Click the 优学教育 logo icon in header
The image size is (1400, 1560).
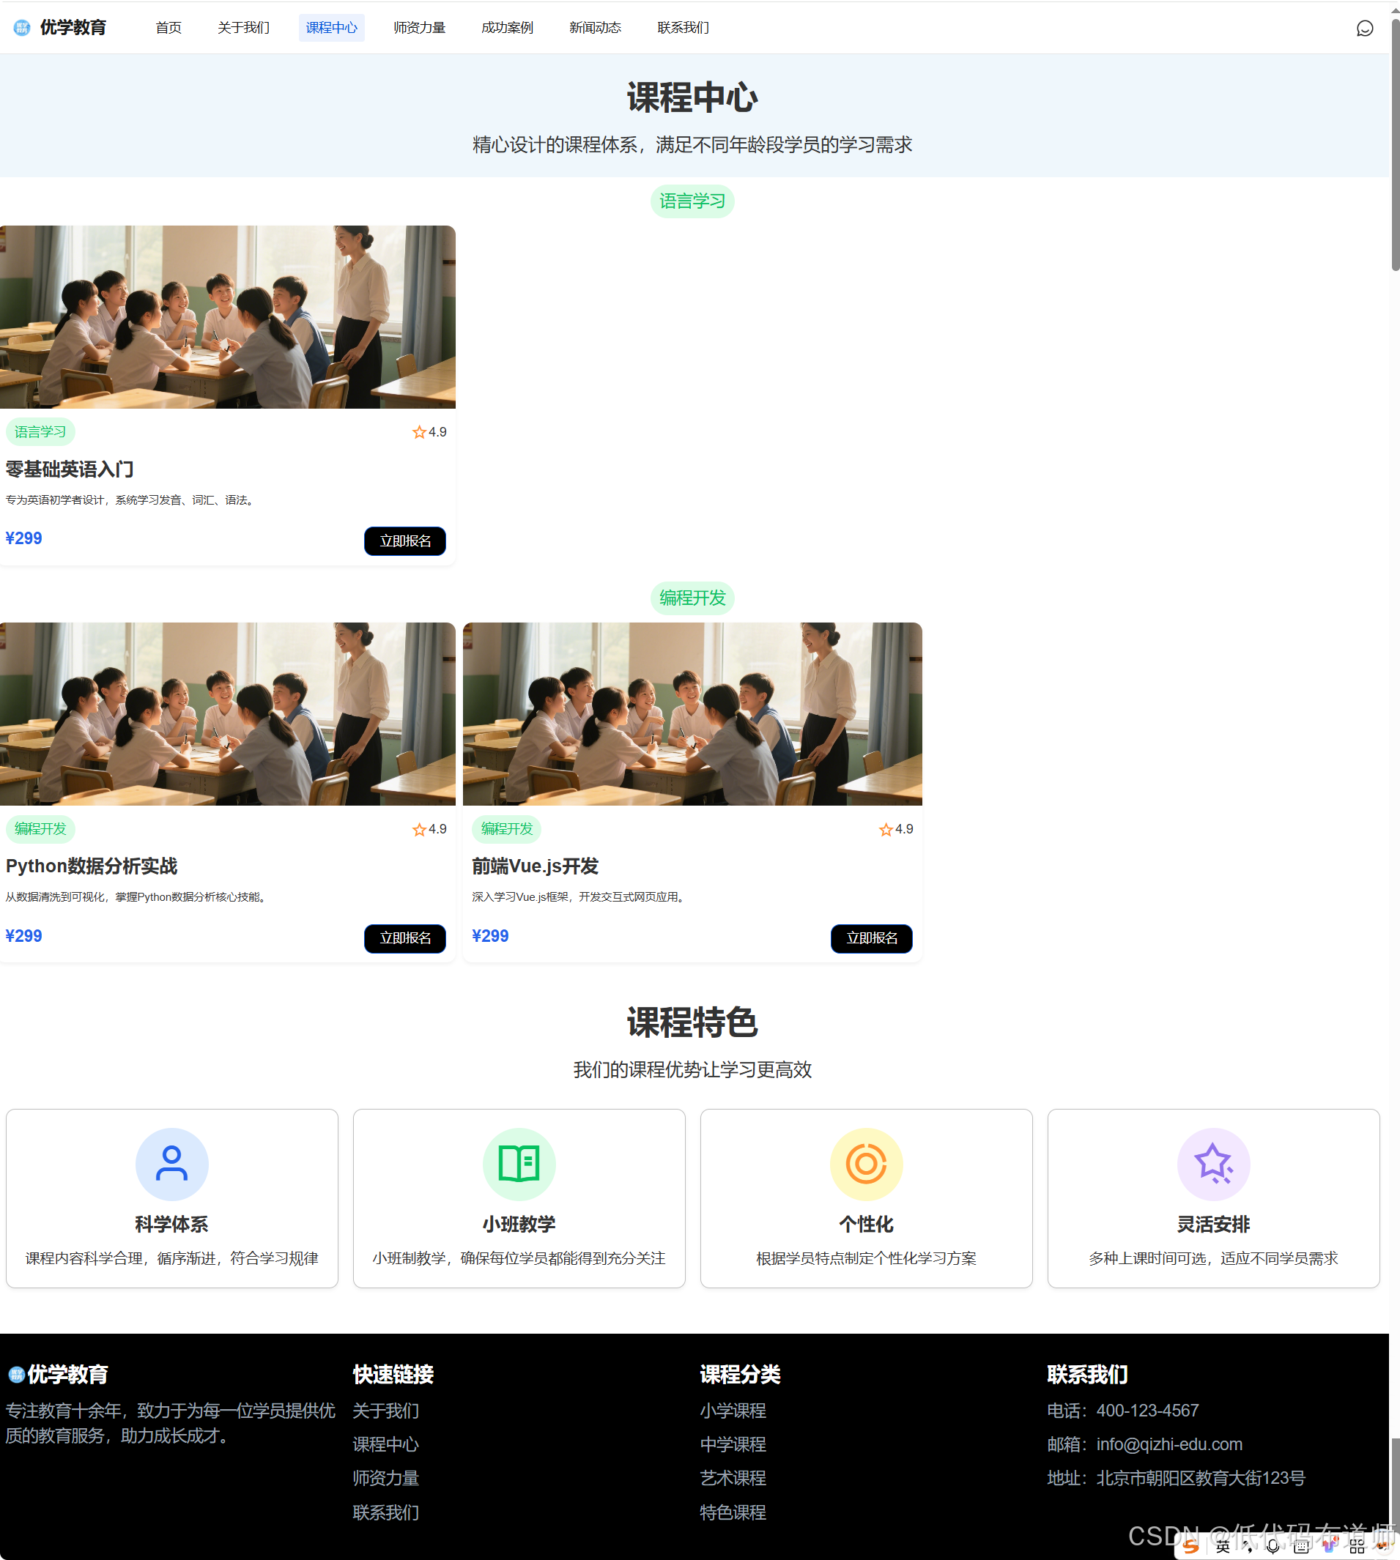point(21,28)
